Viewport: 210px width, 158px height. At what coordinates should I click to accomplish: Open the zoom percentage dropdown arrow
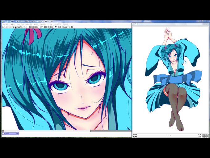(x=30, y=27)
